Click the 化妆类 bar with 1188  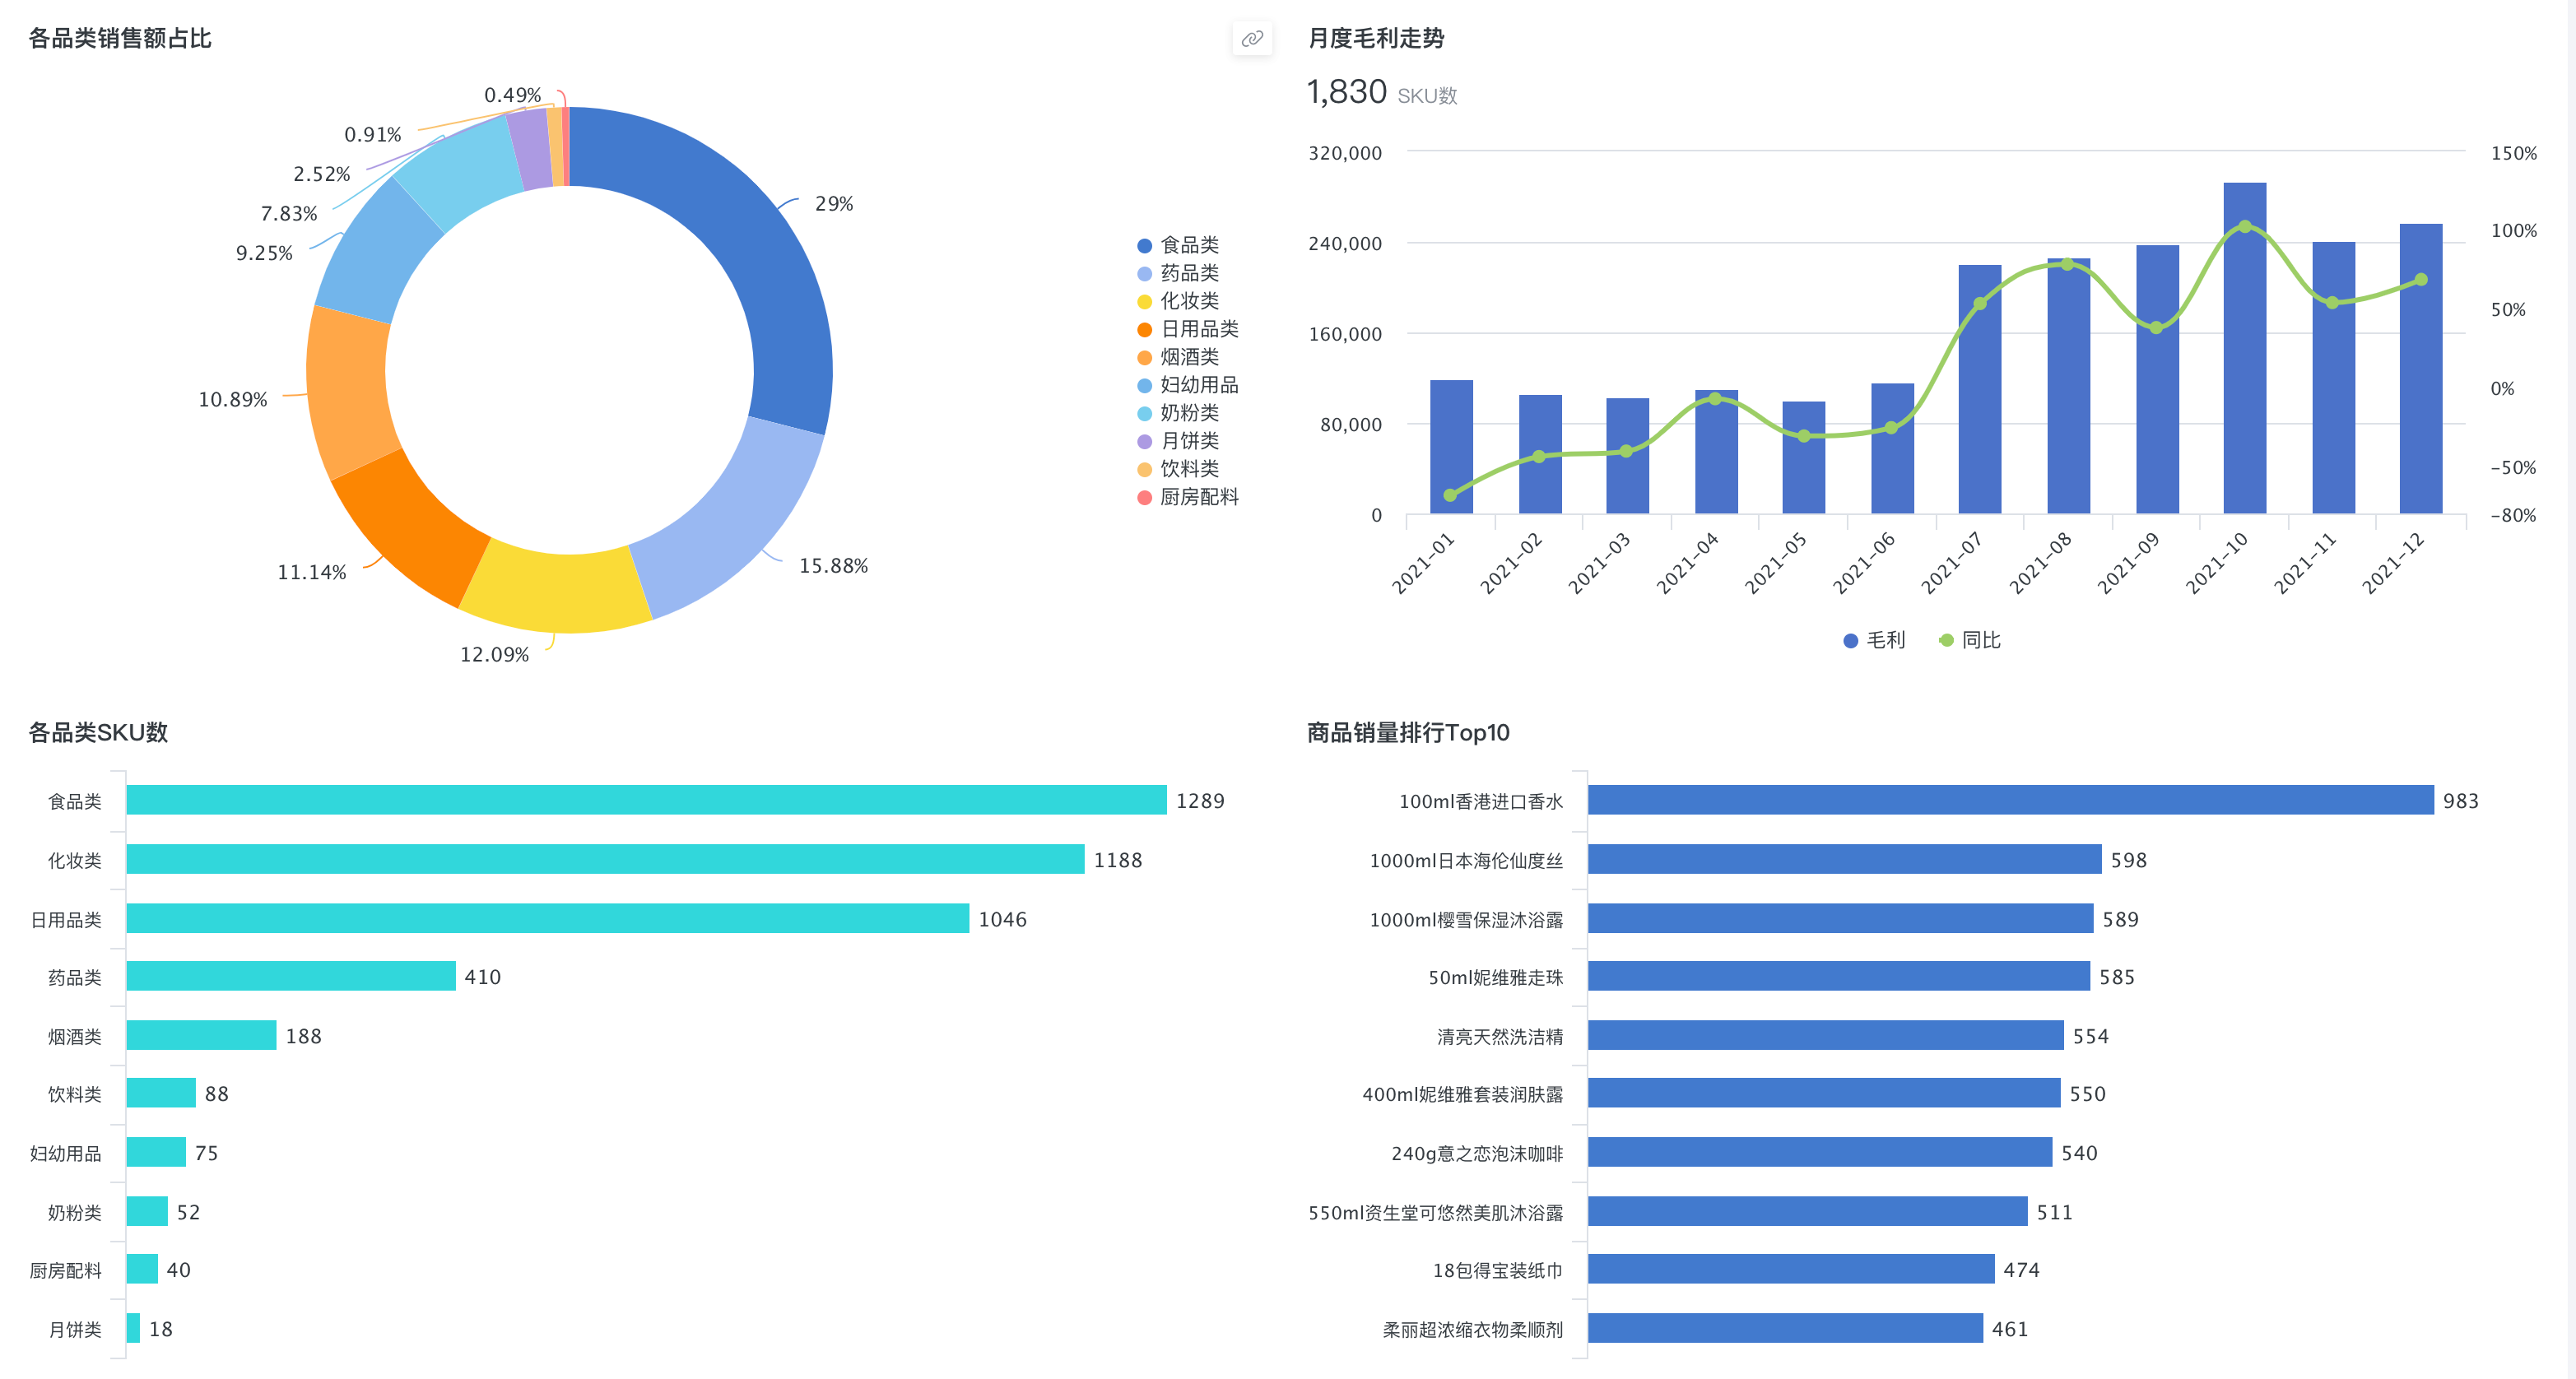(605, 859)
